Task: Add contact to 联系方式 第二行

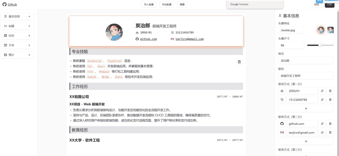Action: (x=306, y=141)
